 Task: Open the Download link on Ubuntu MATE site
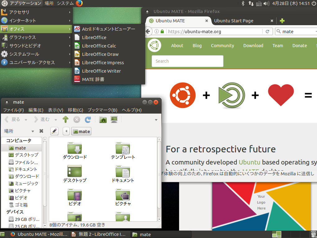(x=253, y=45)
